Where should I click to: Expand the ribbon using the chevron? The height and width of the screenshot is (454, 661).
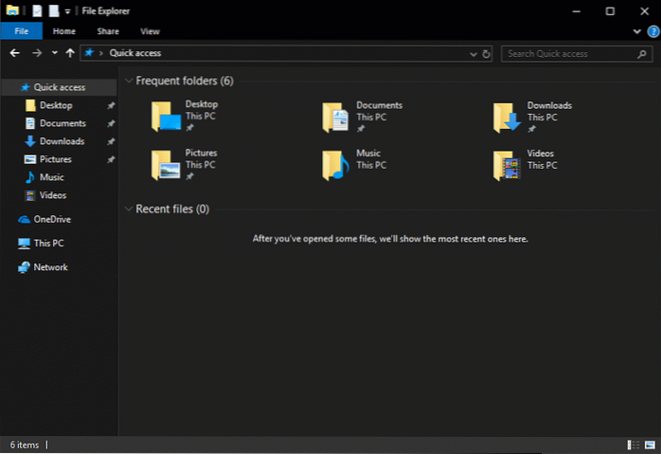[636, 31]
